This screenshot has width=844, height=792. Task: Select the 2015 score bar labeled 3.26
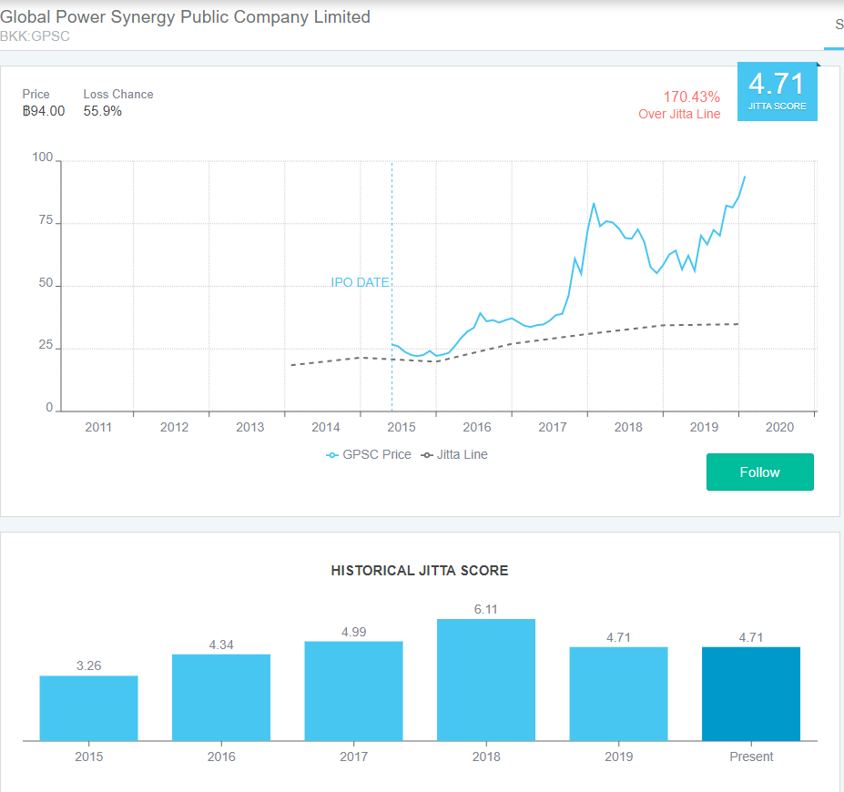click(89, 708)
